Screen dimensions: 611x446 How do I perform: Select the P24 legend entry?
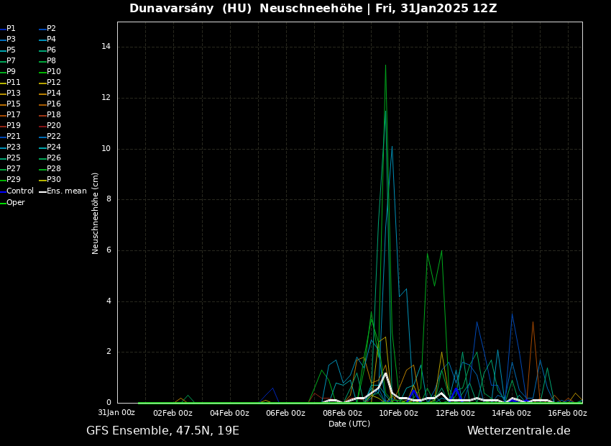(x=53, y=147)
